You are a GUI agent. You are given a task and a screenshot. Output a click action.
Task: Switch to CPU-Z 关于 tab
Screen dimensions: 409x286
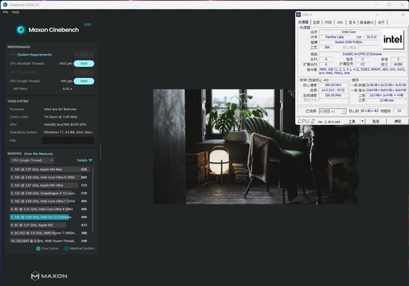coord(381,22)
